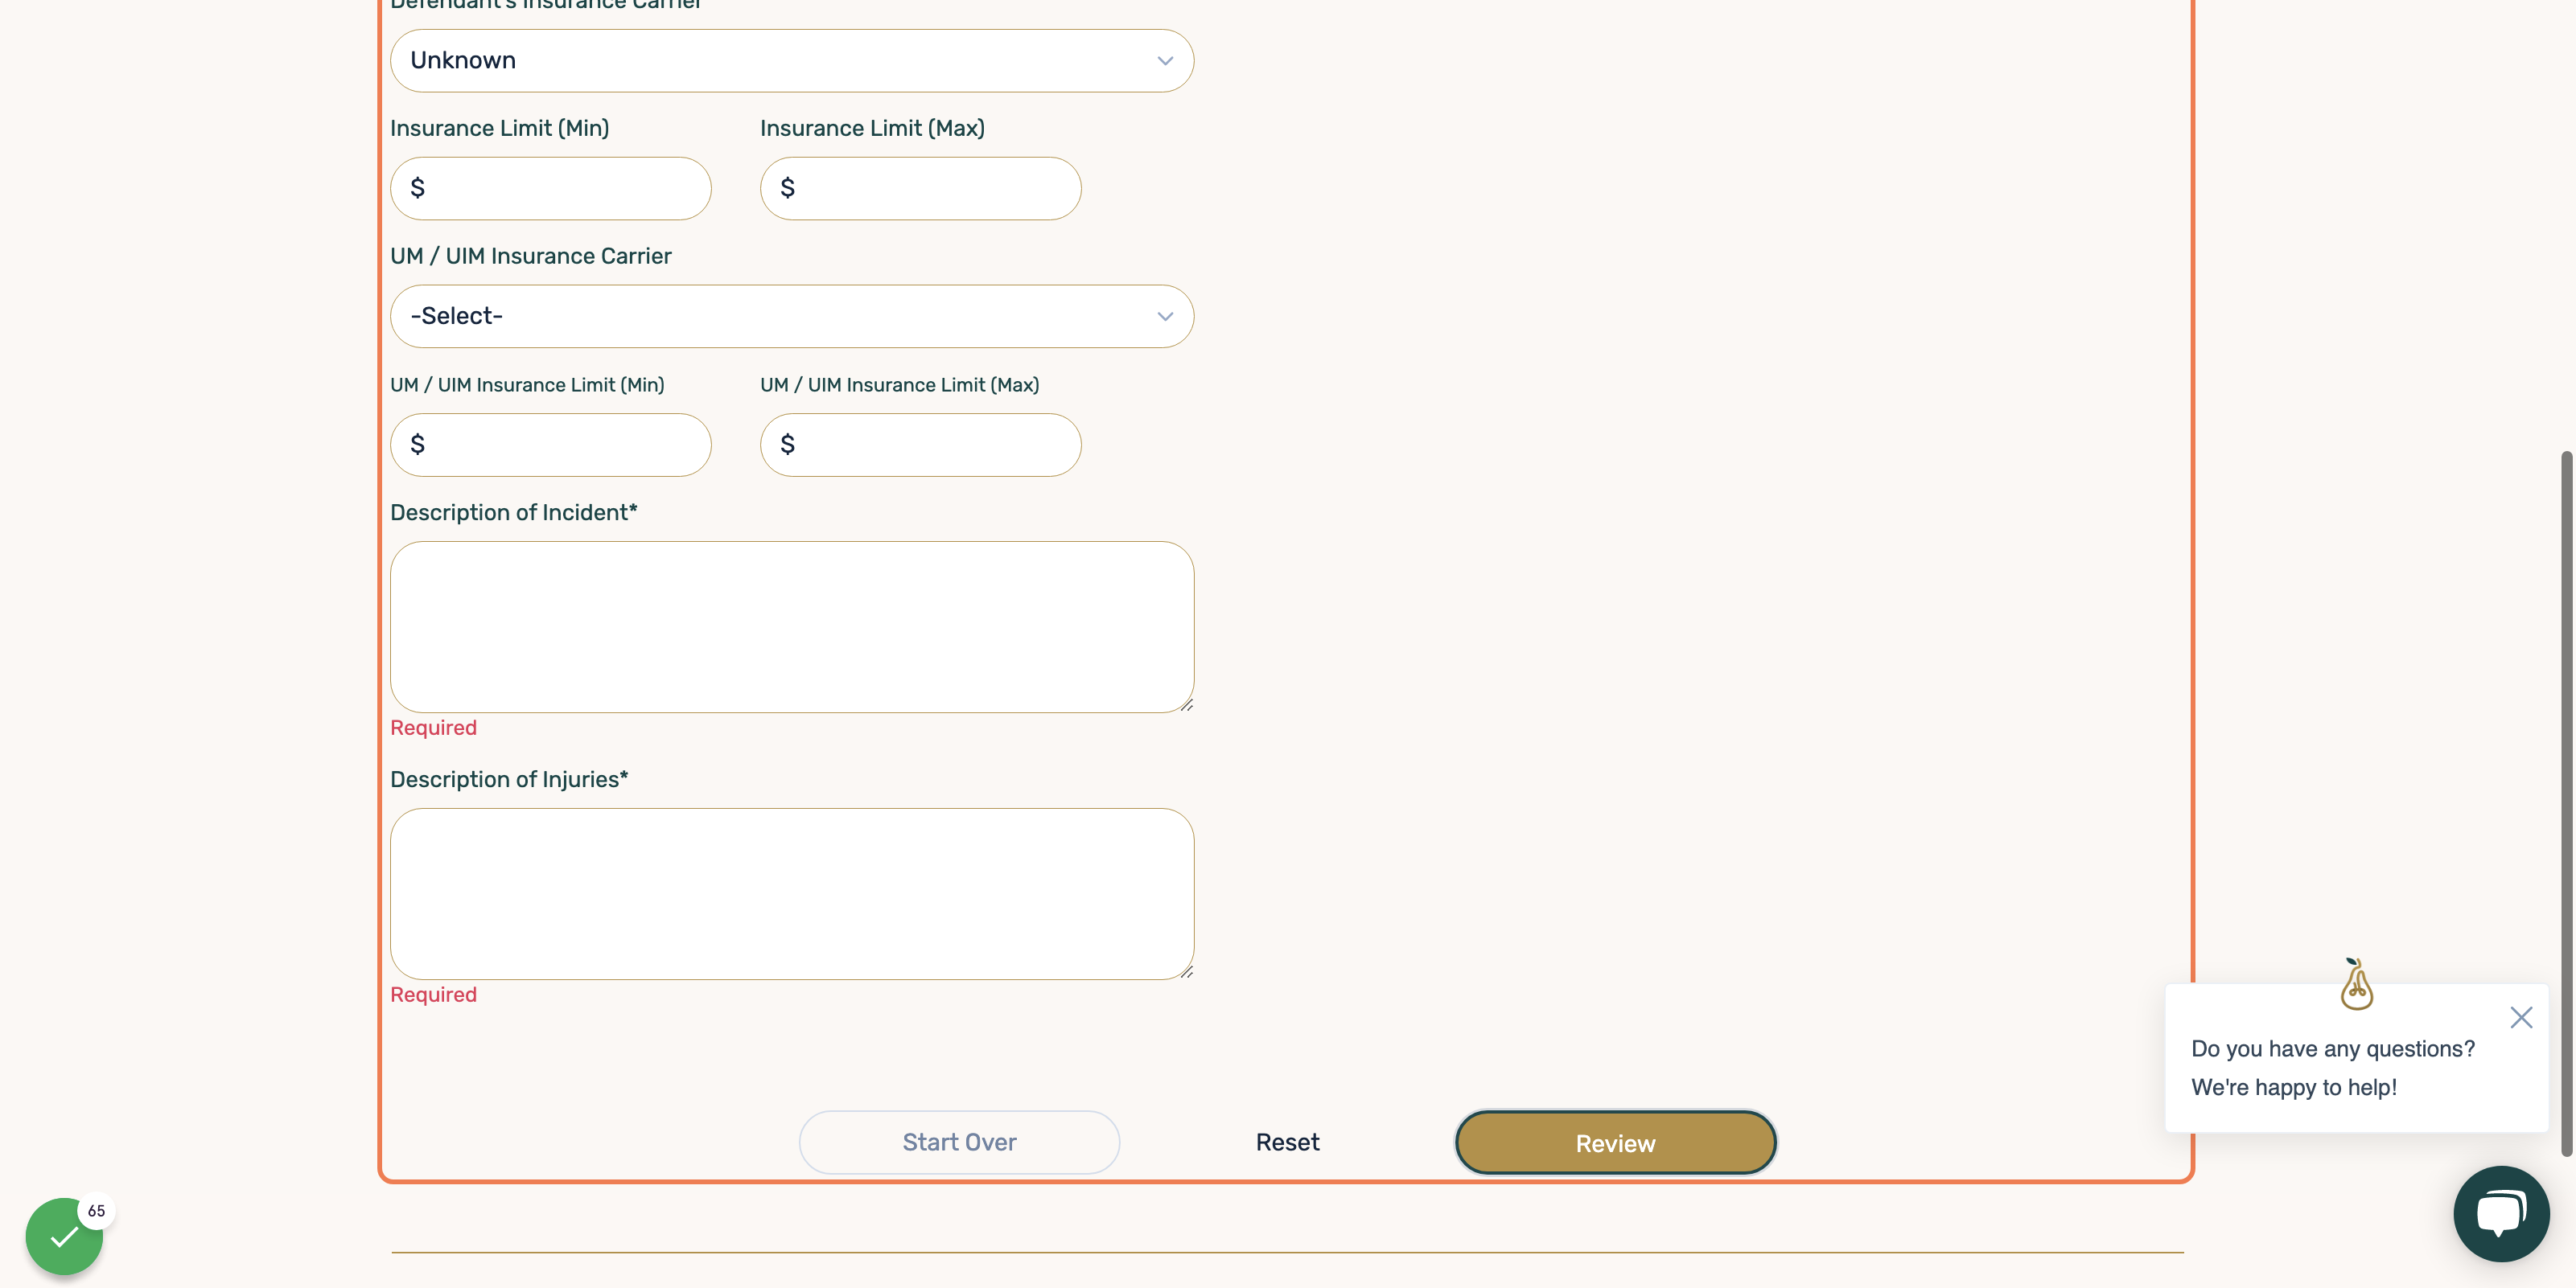The width and height of the screenshot is (2576, 1288).
Task: Open the UM / UIM Insurance Carrier dropdown
Action: pos(791,317)
